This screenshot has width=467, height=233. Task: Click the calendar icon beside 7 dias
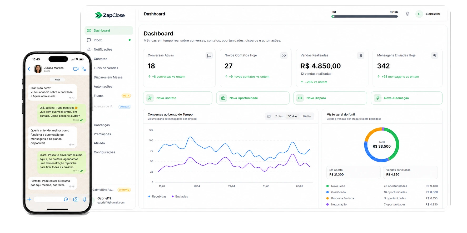(x=269, y=116)
